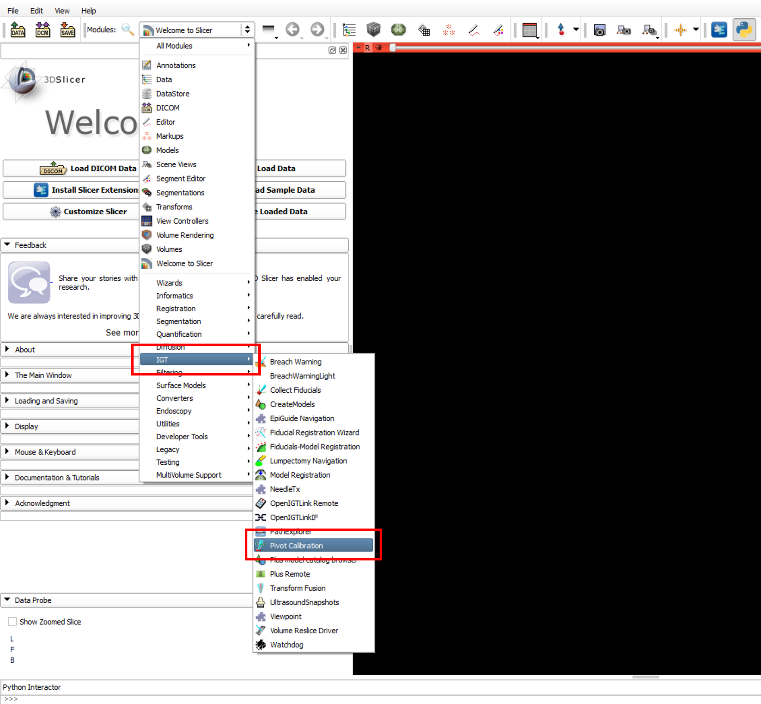Select Segment Editor from module list

[x=197, y=178]
